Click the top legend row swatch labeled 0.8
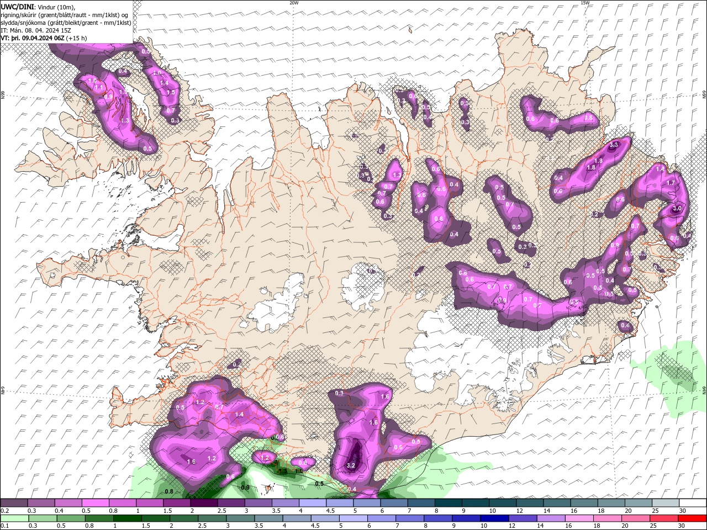The width and height of the screenshot is (707, 530). click(122, 504)
